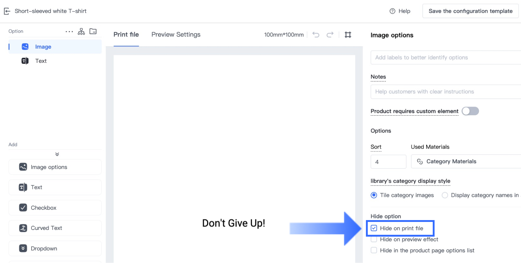Click the crop artboard icon

pos(348,35)
